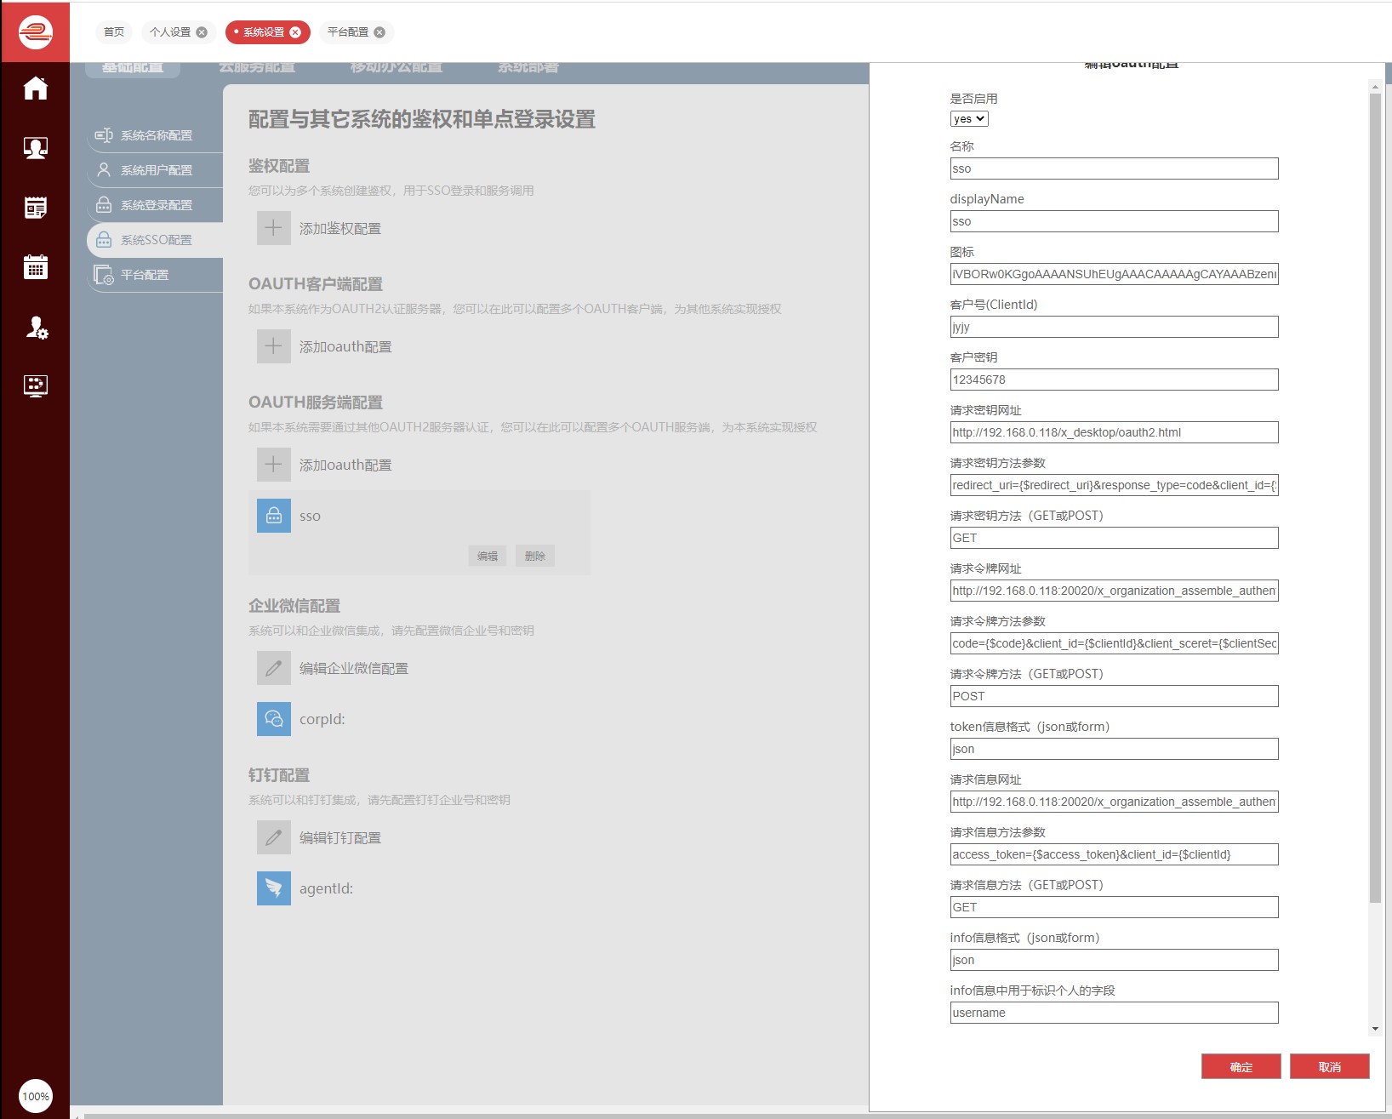This screenshot has height=1119, width=1392.
Task: Open the person-on-screen icon in the sidebar
Action: pyautogui.click(x=36, y=148)
